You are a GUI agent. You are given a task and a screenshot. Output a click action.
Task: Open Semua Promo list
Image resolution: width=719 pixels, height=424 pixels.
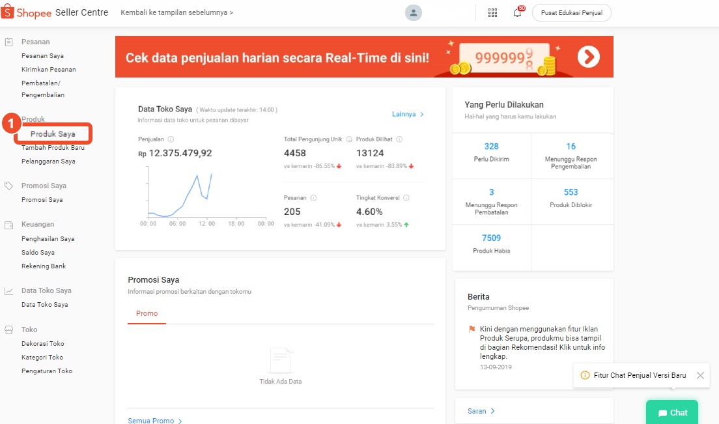pyautogui.click(x=155, y=421)
